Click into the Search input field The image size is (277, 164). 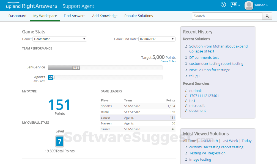coord(227,16)
